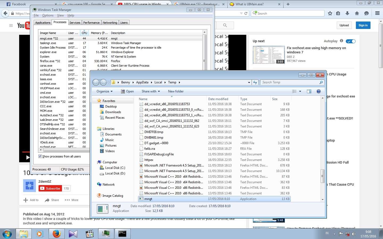Viewport: 383px width, 239px height.
Task: Open autoplay info icon
Action: tap(342, 41)
